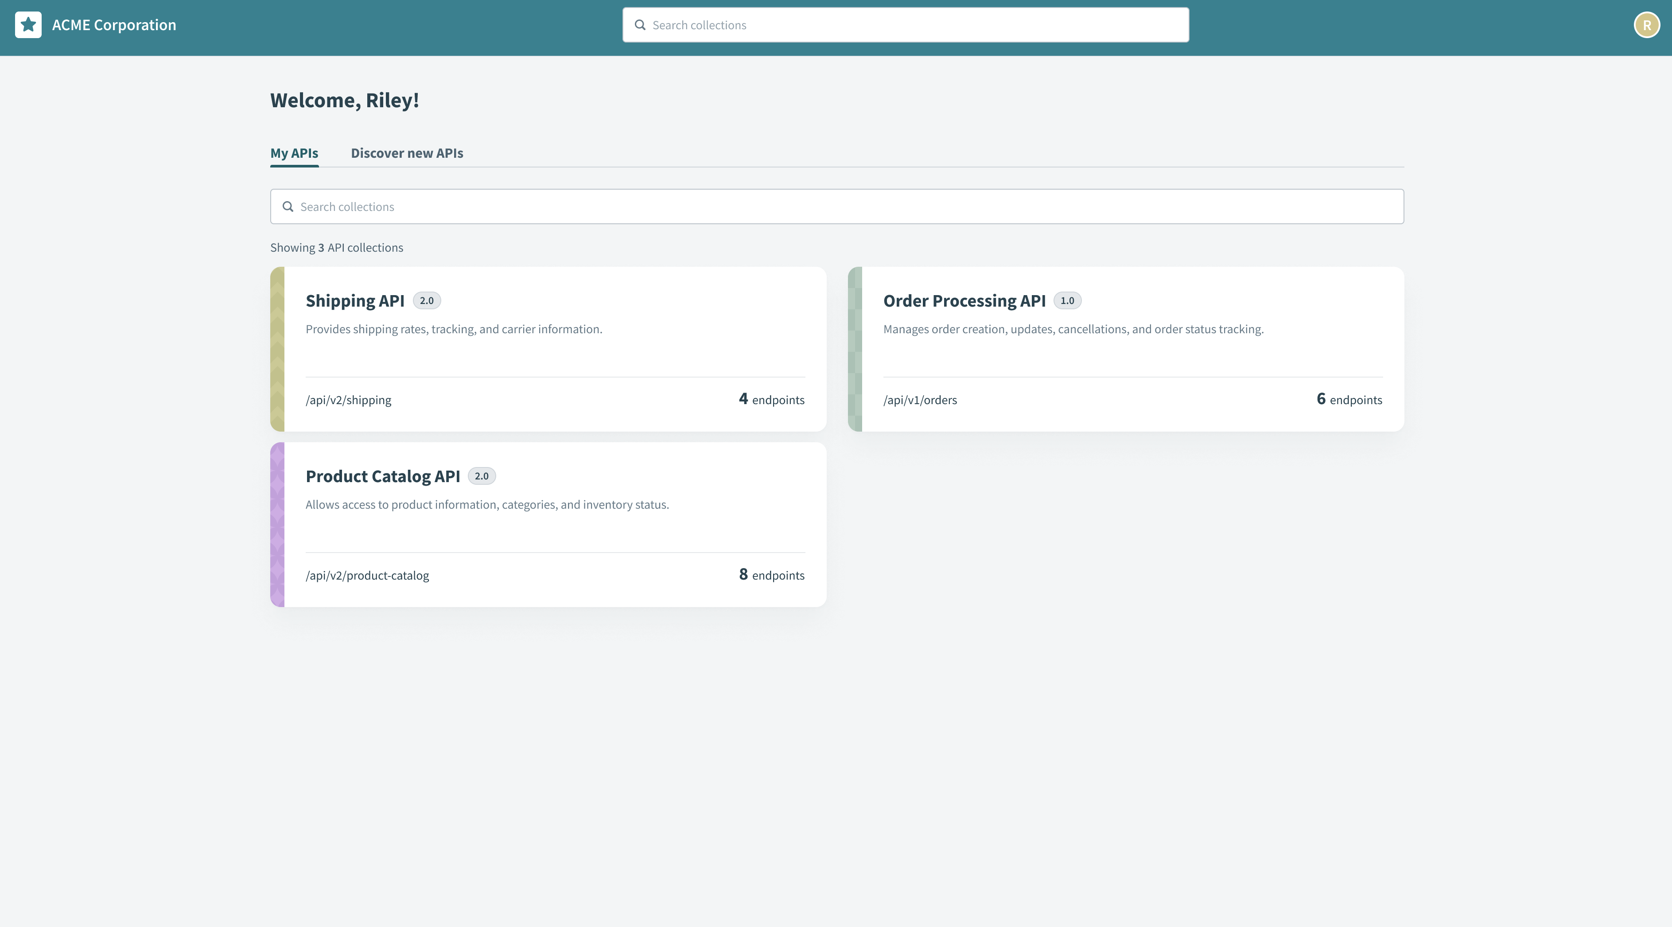Click the Shipping API version 2.0 badge
Image resolution: width=1672 pixels, height=927 pixels.
(x=427, y=300)
